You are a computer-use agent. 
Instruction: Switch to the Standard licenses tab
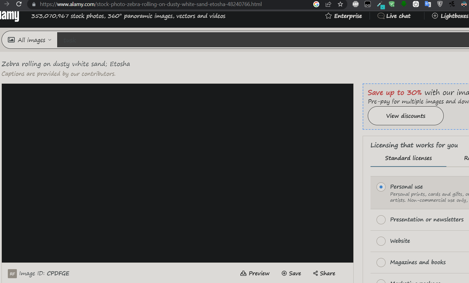click(x=408, y=158)
